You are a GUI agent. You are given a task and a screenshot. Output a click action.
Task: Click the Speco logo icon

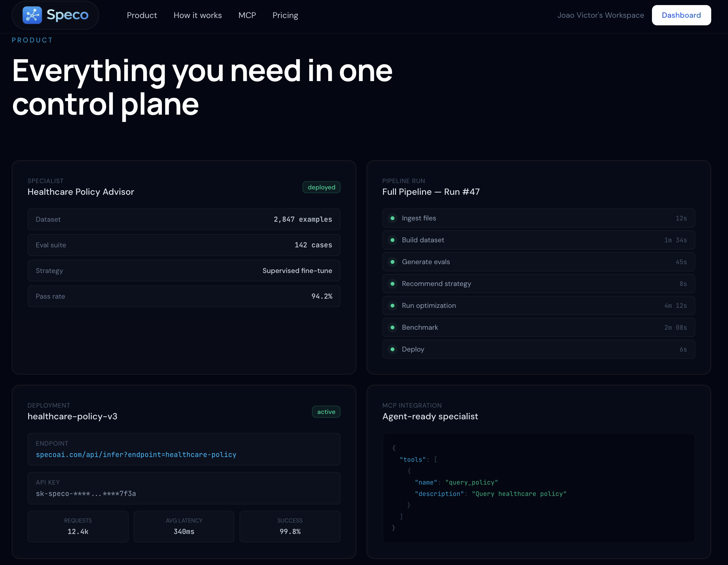32,15
